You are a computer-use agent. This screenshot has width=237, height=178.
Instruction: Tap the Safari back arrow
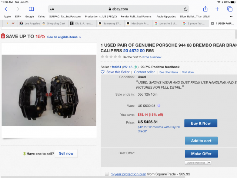pos(6,9)
